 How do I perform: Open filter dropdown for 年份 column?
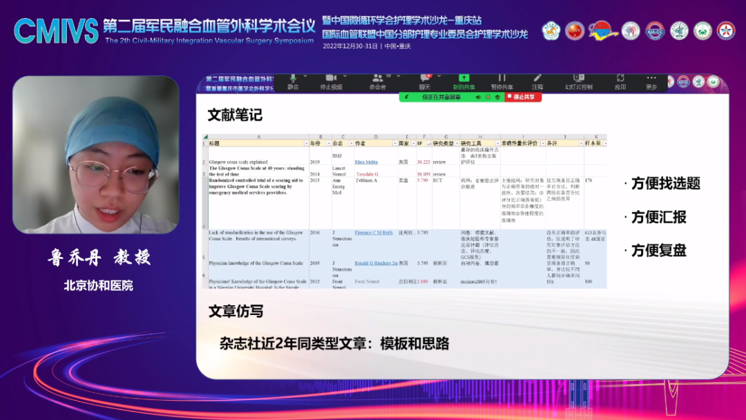coord(328,143)
